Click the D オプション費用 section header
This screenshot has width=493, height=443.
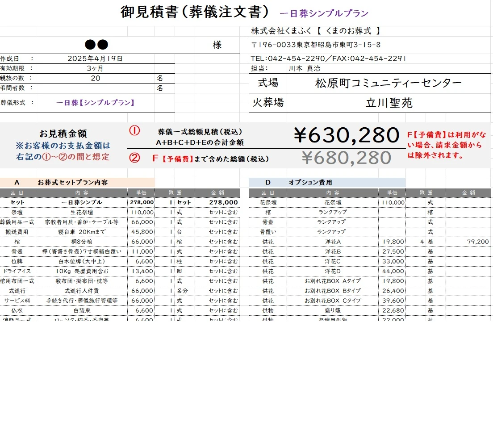327,182
